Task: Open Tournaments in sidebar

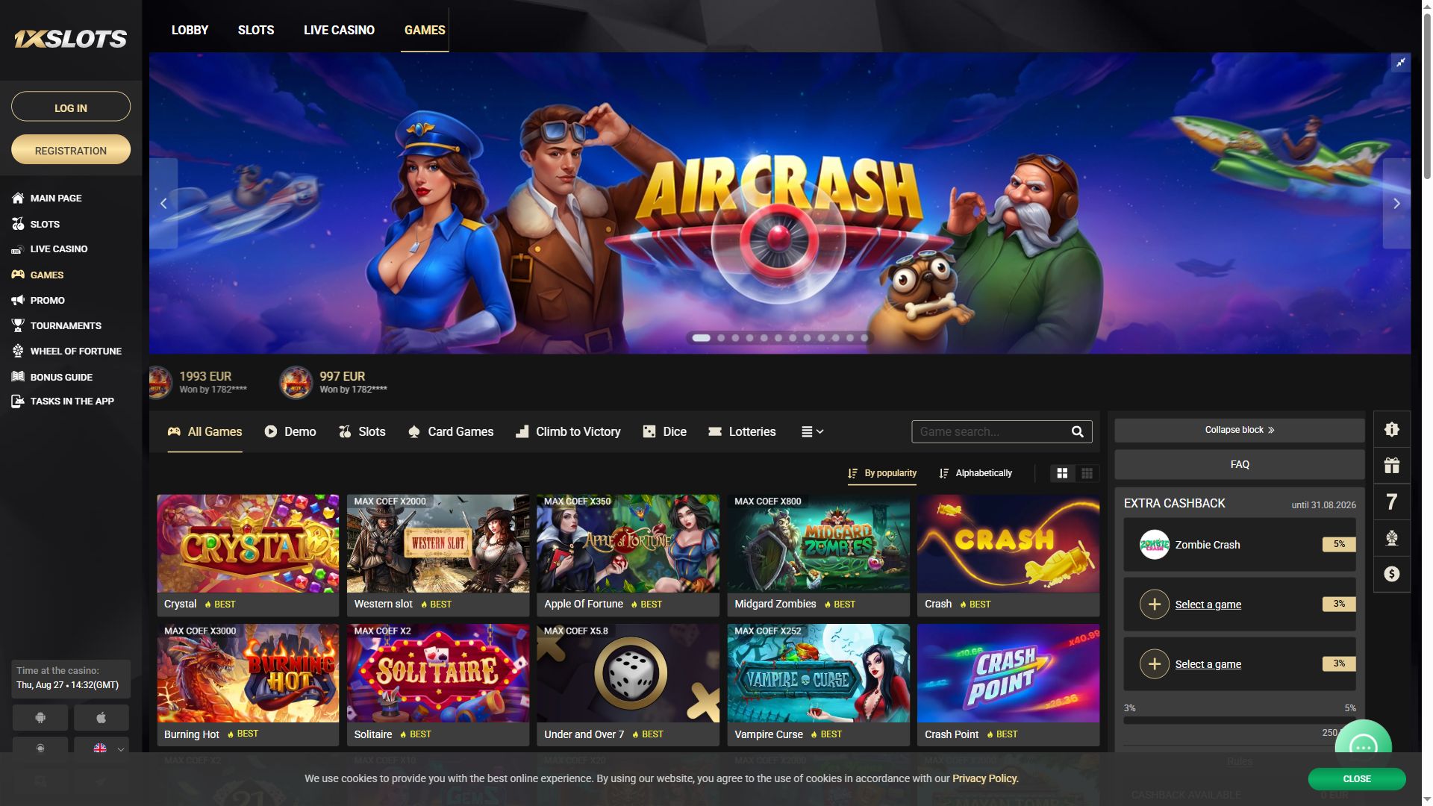Action: coord(57,325)
